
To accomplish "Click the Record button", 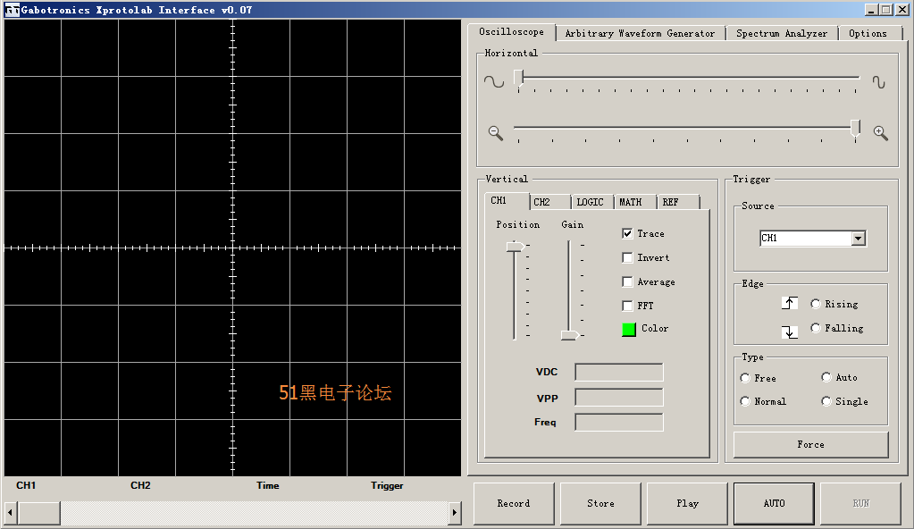I will 514,503.
